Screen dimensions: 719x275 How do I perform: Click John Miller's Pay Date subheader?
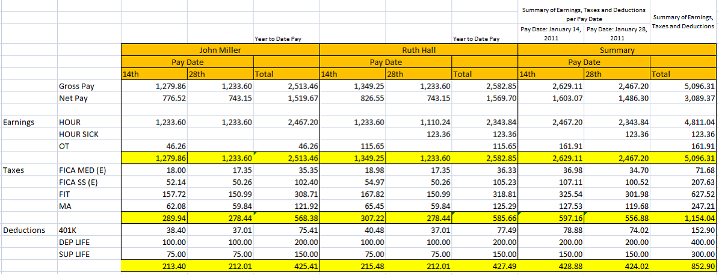[x=187, y=62]
